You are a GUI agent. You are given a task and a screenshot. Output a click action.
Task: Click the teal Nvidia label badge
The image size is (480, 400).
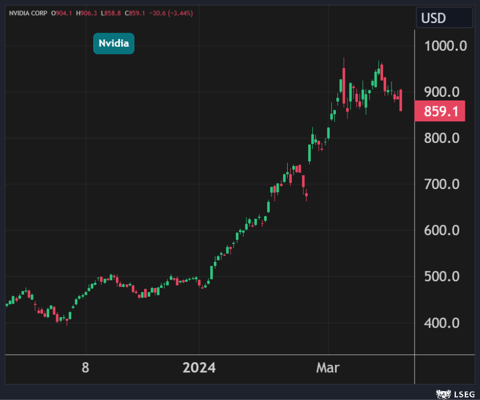pos(114,43)
